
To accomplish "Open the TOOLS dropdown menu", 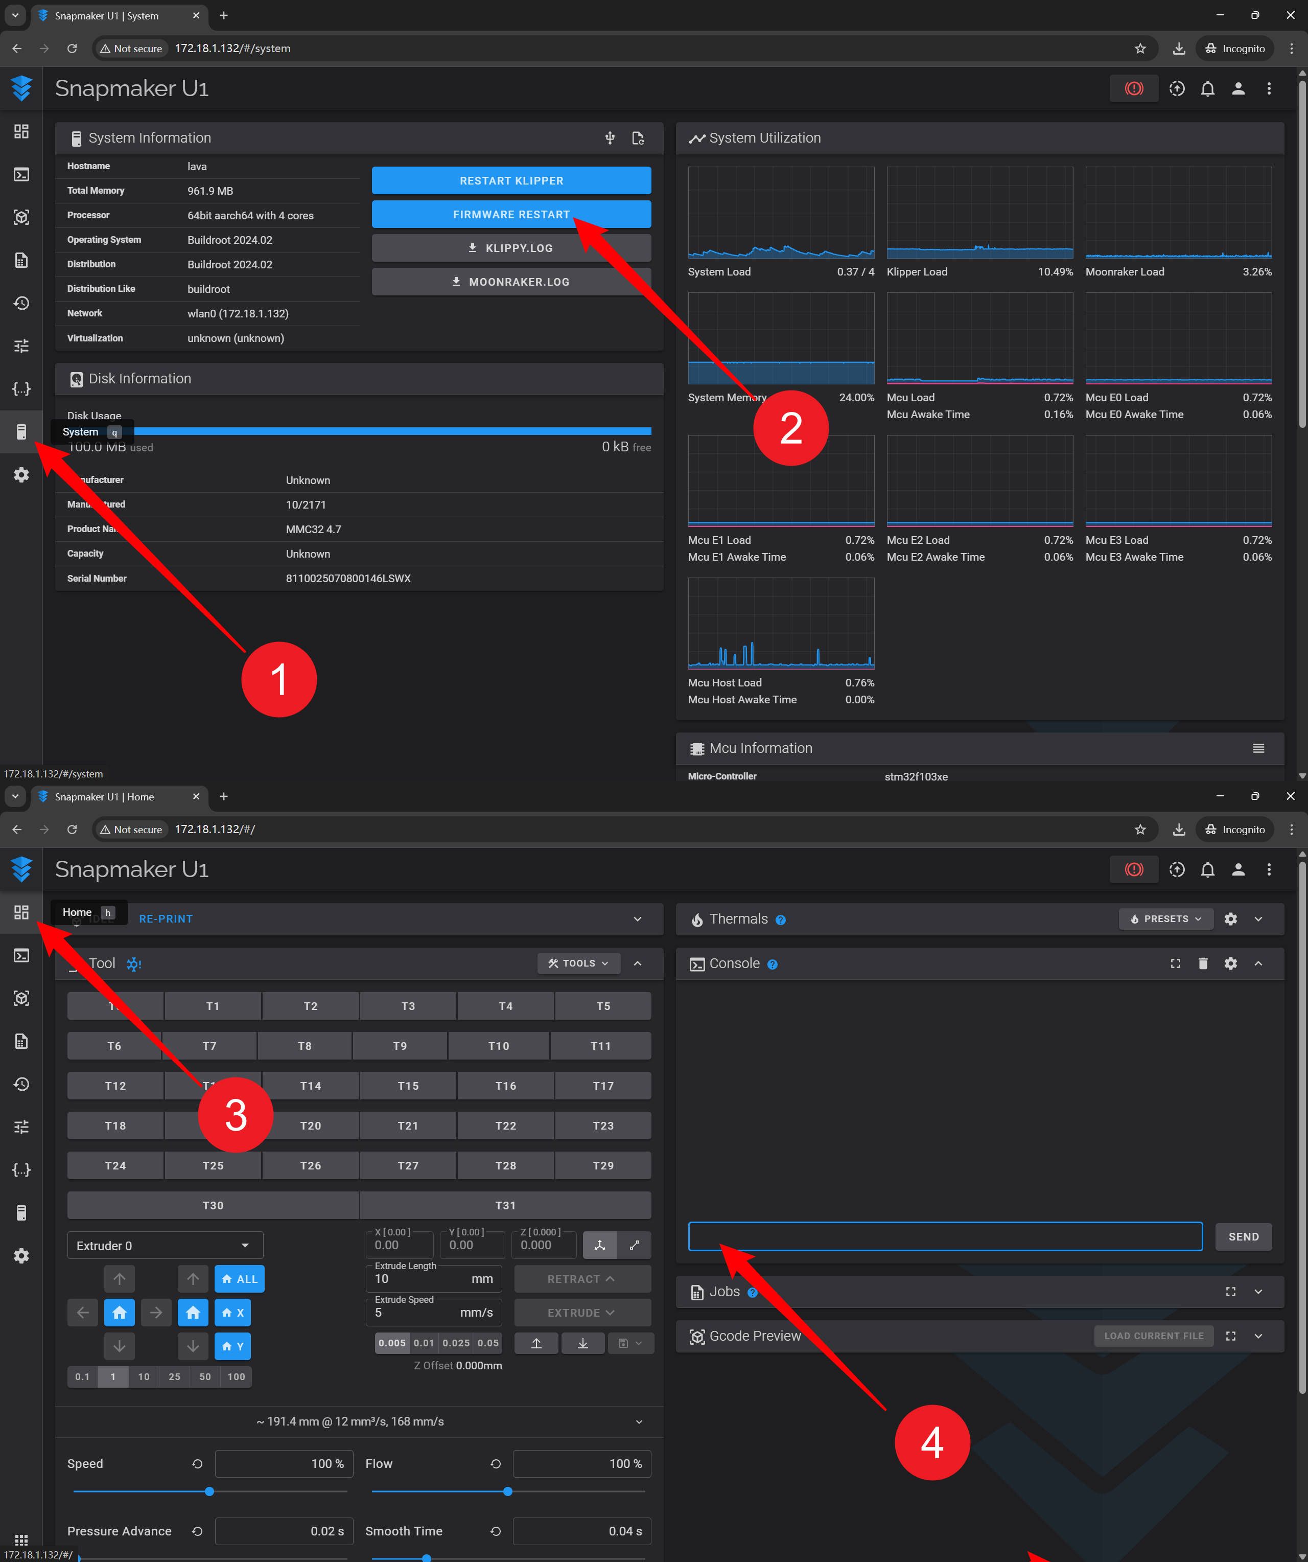I will click(578, 963).
